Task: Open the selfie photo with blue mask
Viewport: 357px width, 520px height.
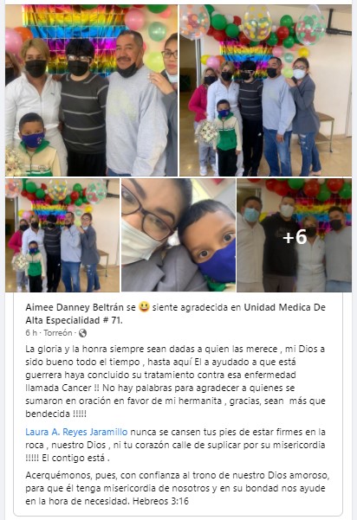Action: [178, 235]
